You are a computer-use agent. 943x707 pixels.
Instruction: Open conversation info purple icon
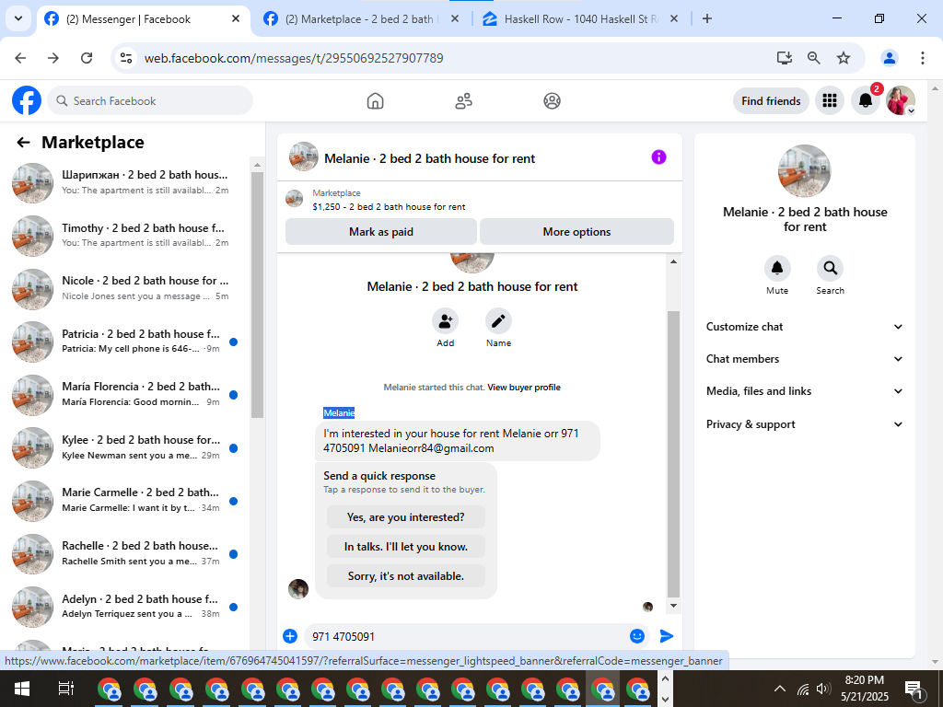pos(659,157)
